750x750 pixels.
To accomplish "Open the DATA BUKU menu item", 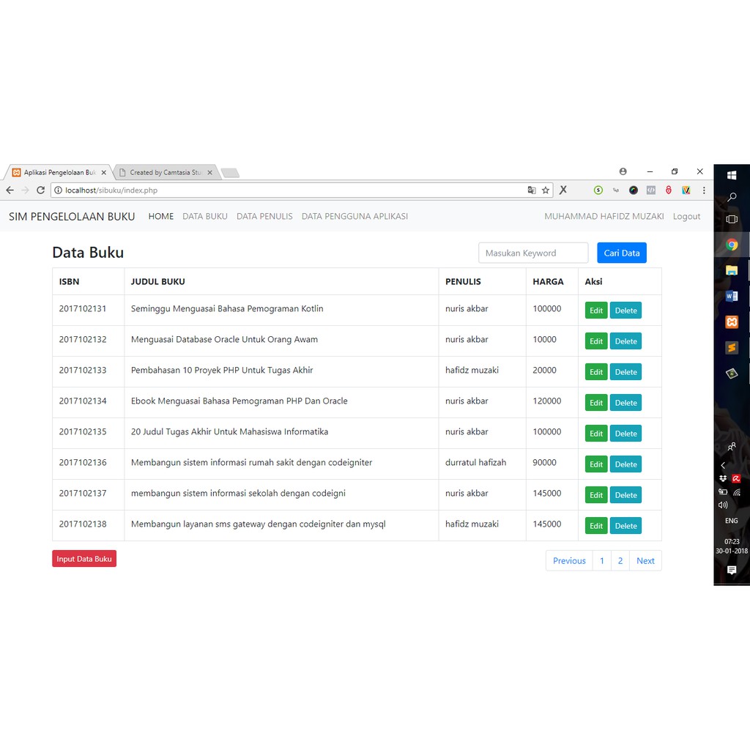I will [205, 216].
